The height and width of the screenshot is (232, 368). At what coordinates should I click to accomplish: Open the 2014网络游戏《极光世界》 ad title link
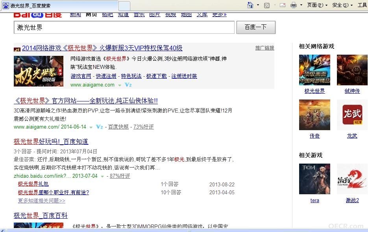102,48
